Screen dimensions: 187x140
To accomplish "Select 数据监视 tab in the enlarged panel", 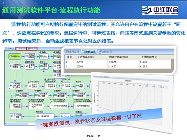I will (89, 52).
